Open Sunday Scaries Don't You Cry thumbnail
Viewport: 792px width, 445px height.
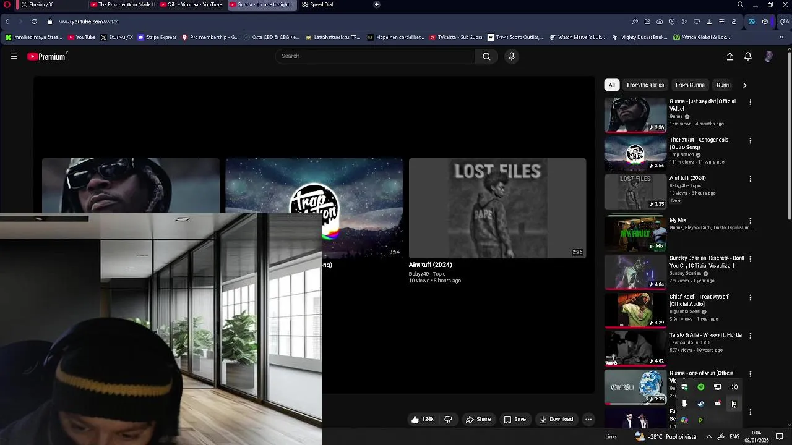click(635, 272)
